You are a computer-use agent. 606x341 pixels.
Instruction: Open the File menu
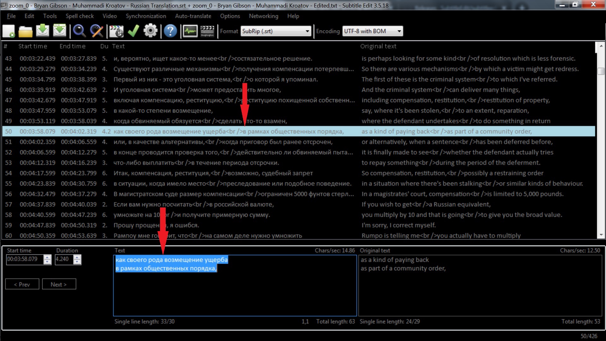tap(11, 16)
